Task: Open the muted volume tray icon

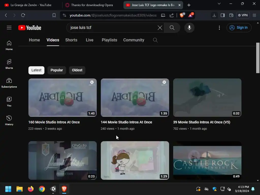Action: click(229, 189)
